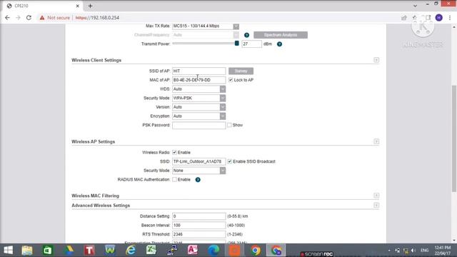This screenshot has width=457, height=257.
Task: Click help icon next to Transmit Power dBm
Action: 279,44
